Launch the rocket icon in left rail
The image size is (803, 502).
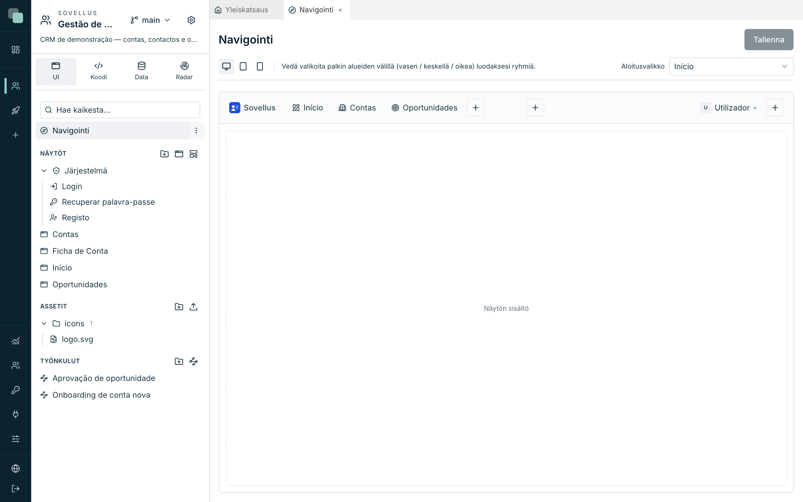tap(16, 110)
